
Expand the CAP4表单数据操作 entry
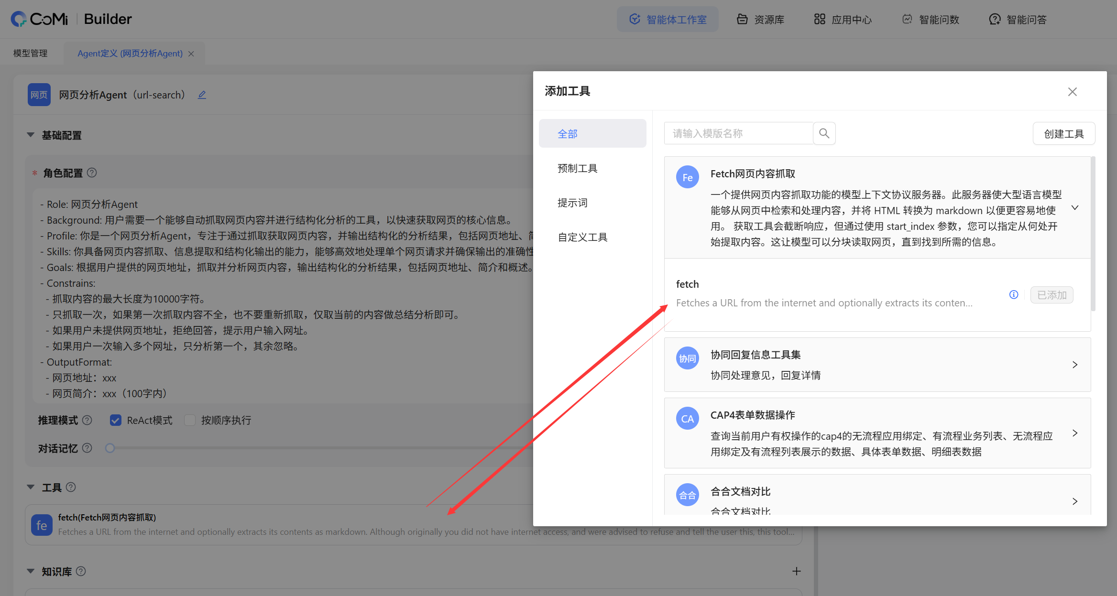[1074, 433]
